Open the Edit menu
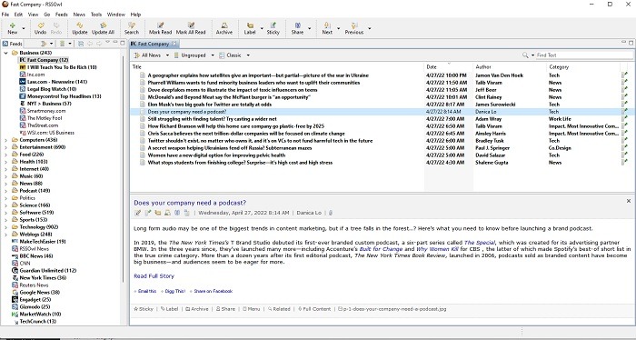Viewport: 636px width, 340px height. (x=19, y=15)
